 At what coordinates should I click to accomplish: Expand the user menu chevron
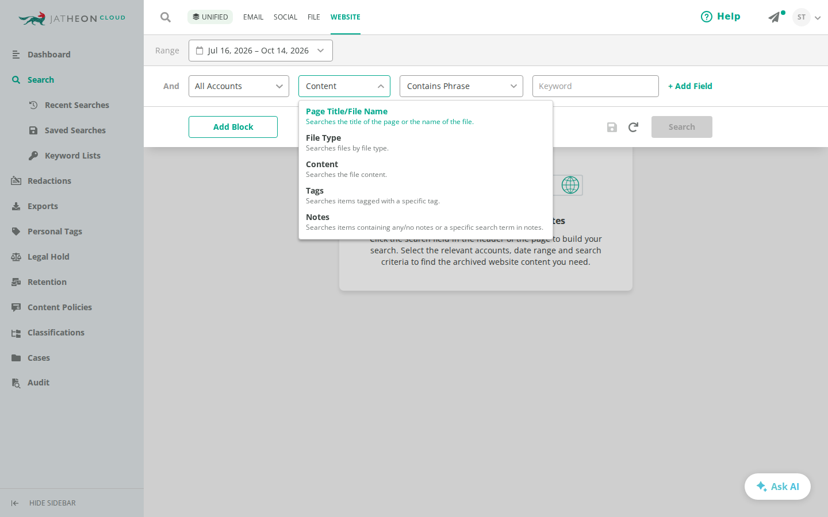click(x=818, y=18)
